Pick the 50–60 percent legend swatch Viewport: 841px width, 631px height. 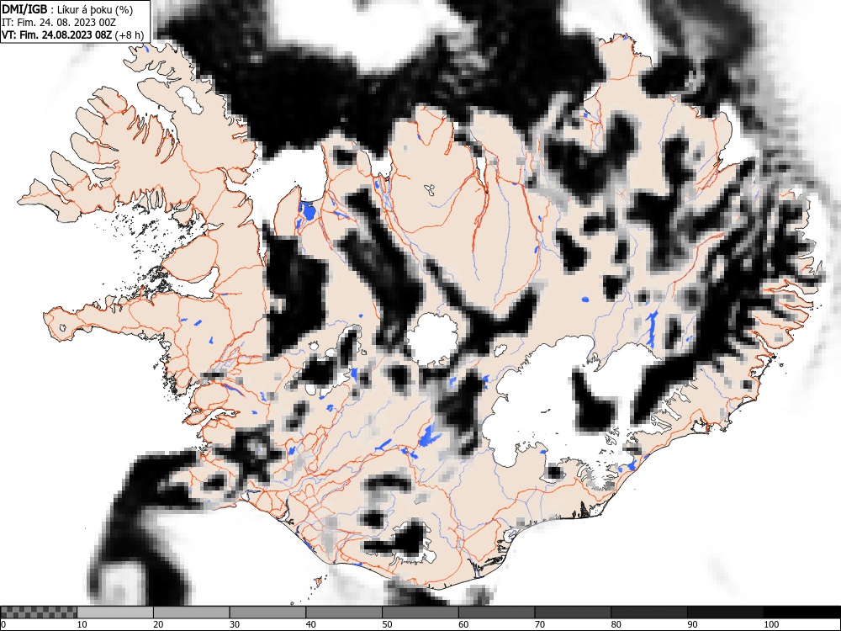click(x=420, y=612)
